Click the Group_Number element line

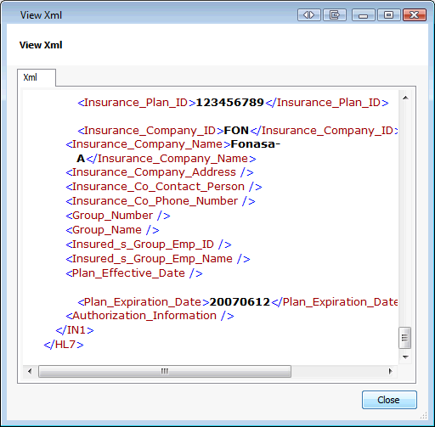(x=118, y=216)
